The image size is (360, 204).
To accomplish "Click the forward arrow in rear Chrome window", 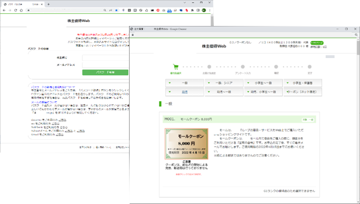I will 9,11.
